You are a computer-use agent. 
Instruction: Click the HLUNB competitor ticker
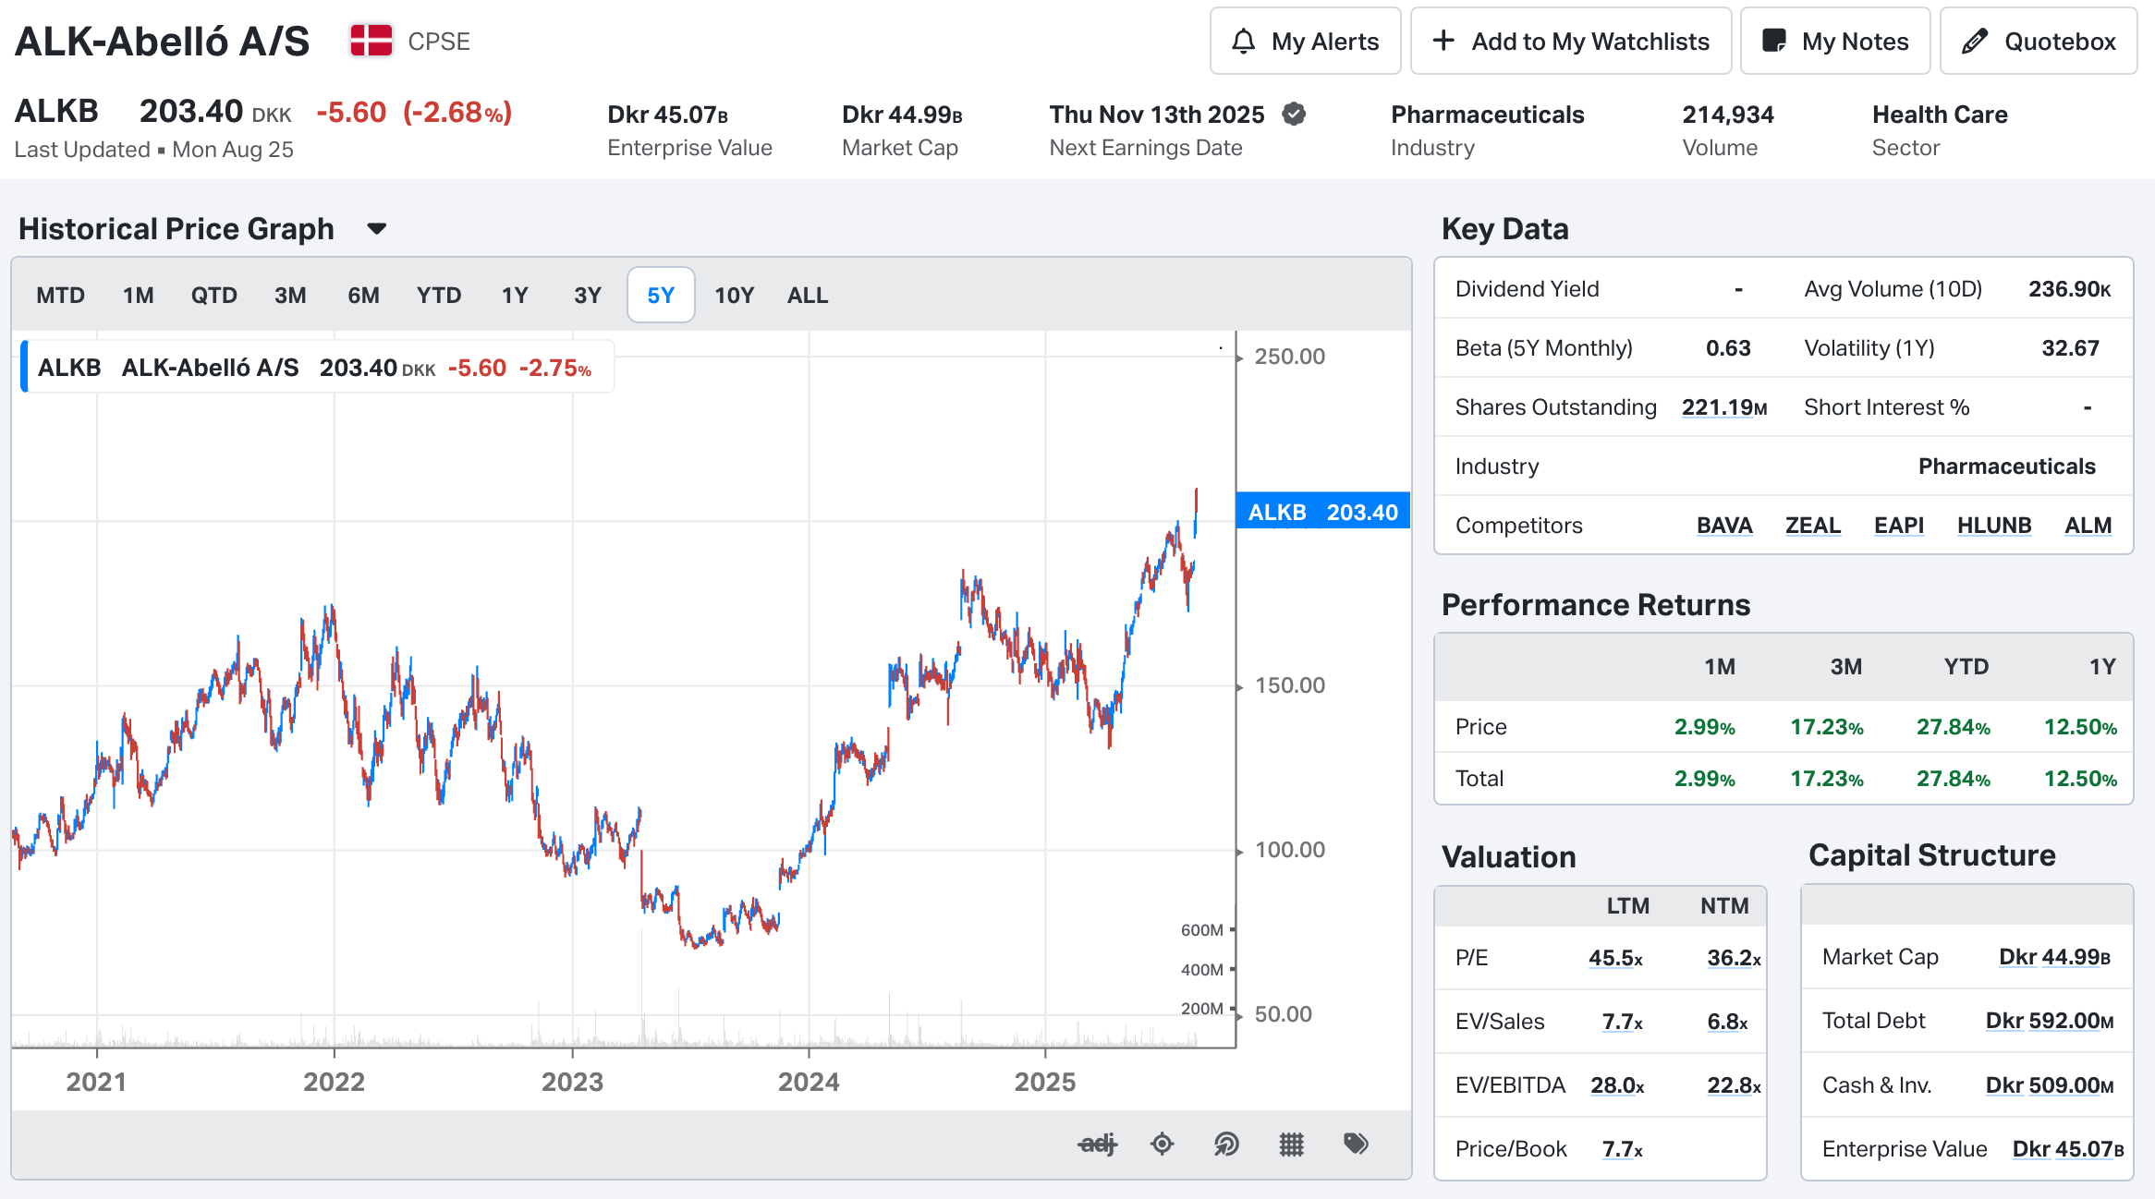(1993, 526)
